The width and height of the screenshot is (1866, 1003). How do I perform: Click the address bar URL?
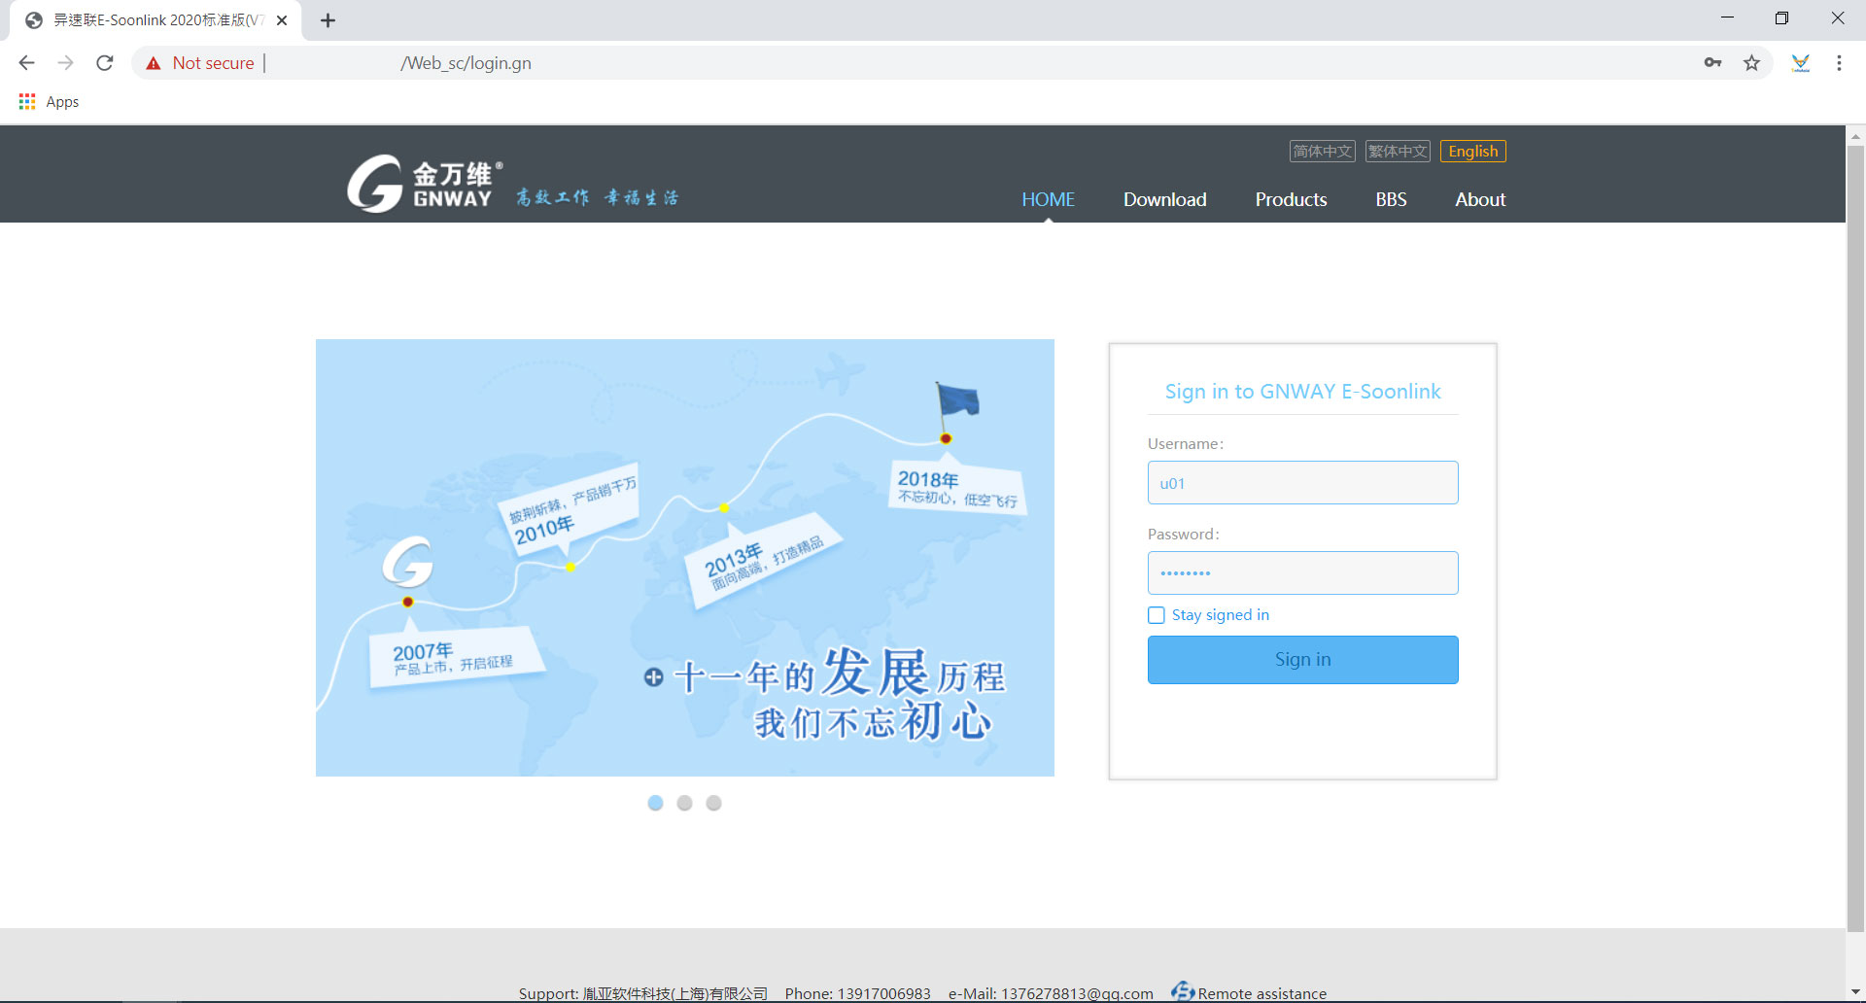[x=466, y=63]
